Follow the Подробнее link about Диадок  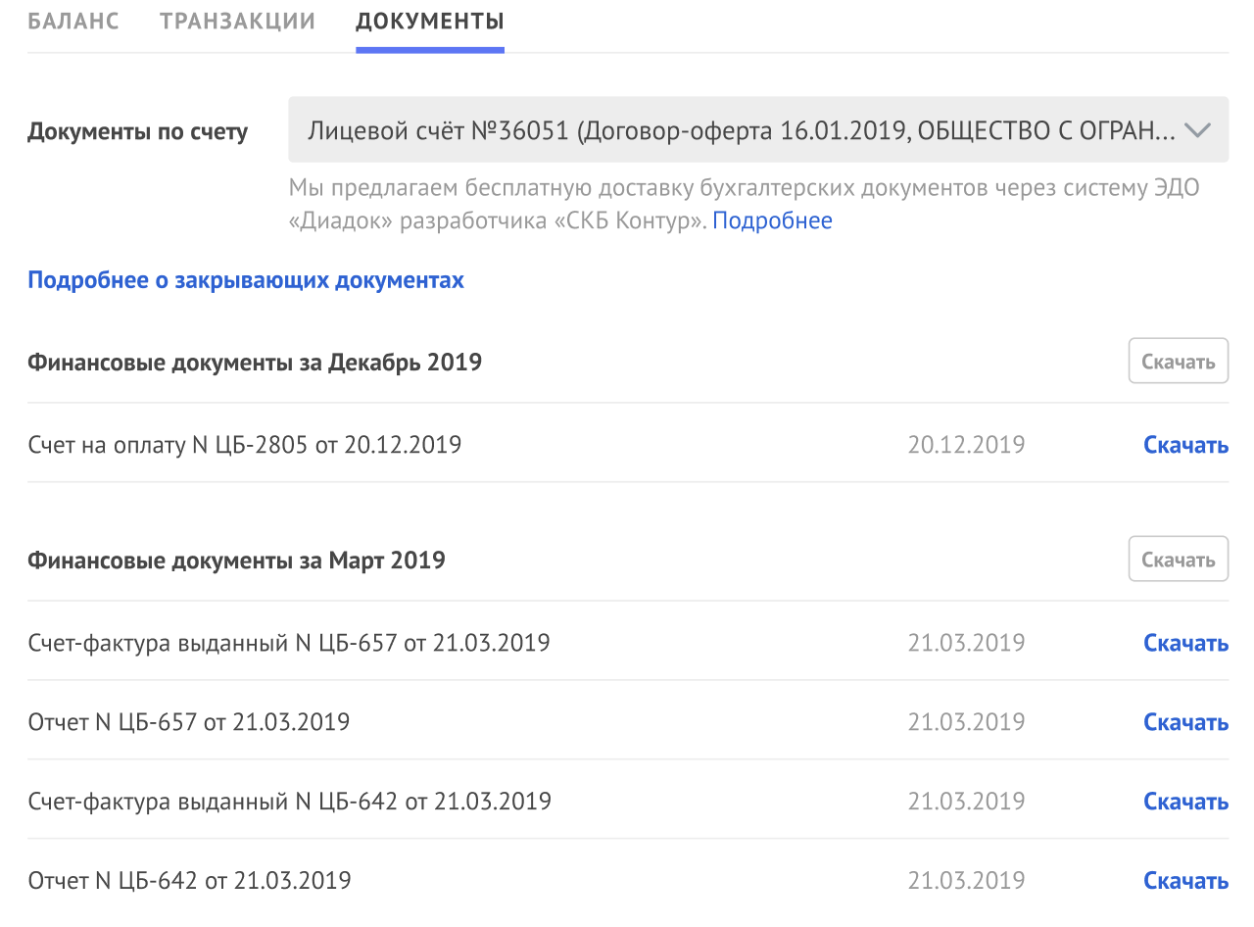772,220
